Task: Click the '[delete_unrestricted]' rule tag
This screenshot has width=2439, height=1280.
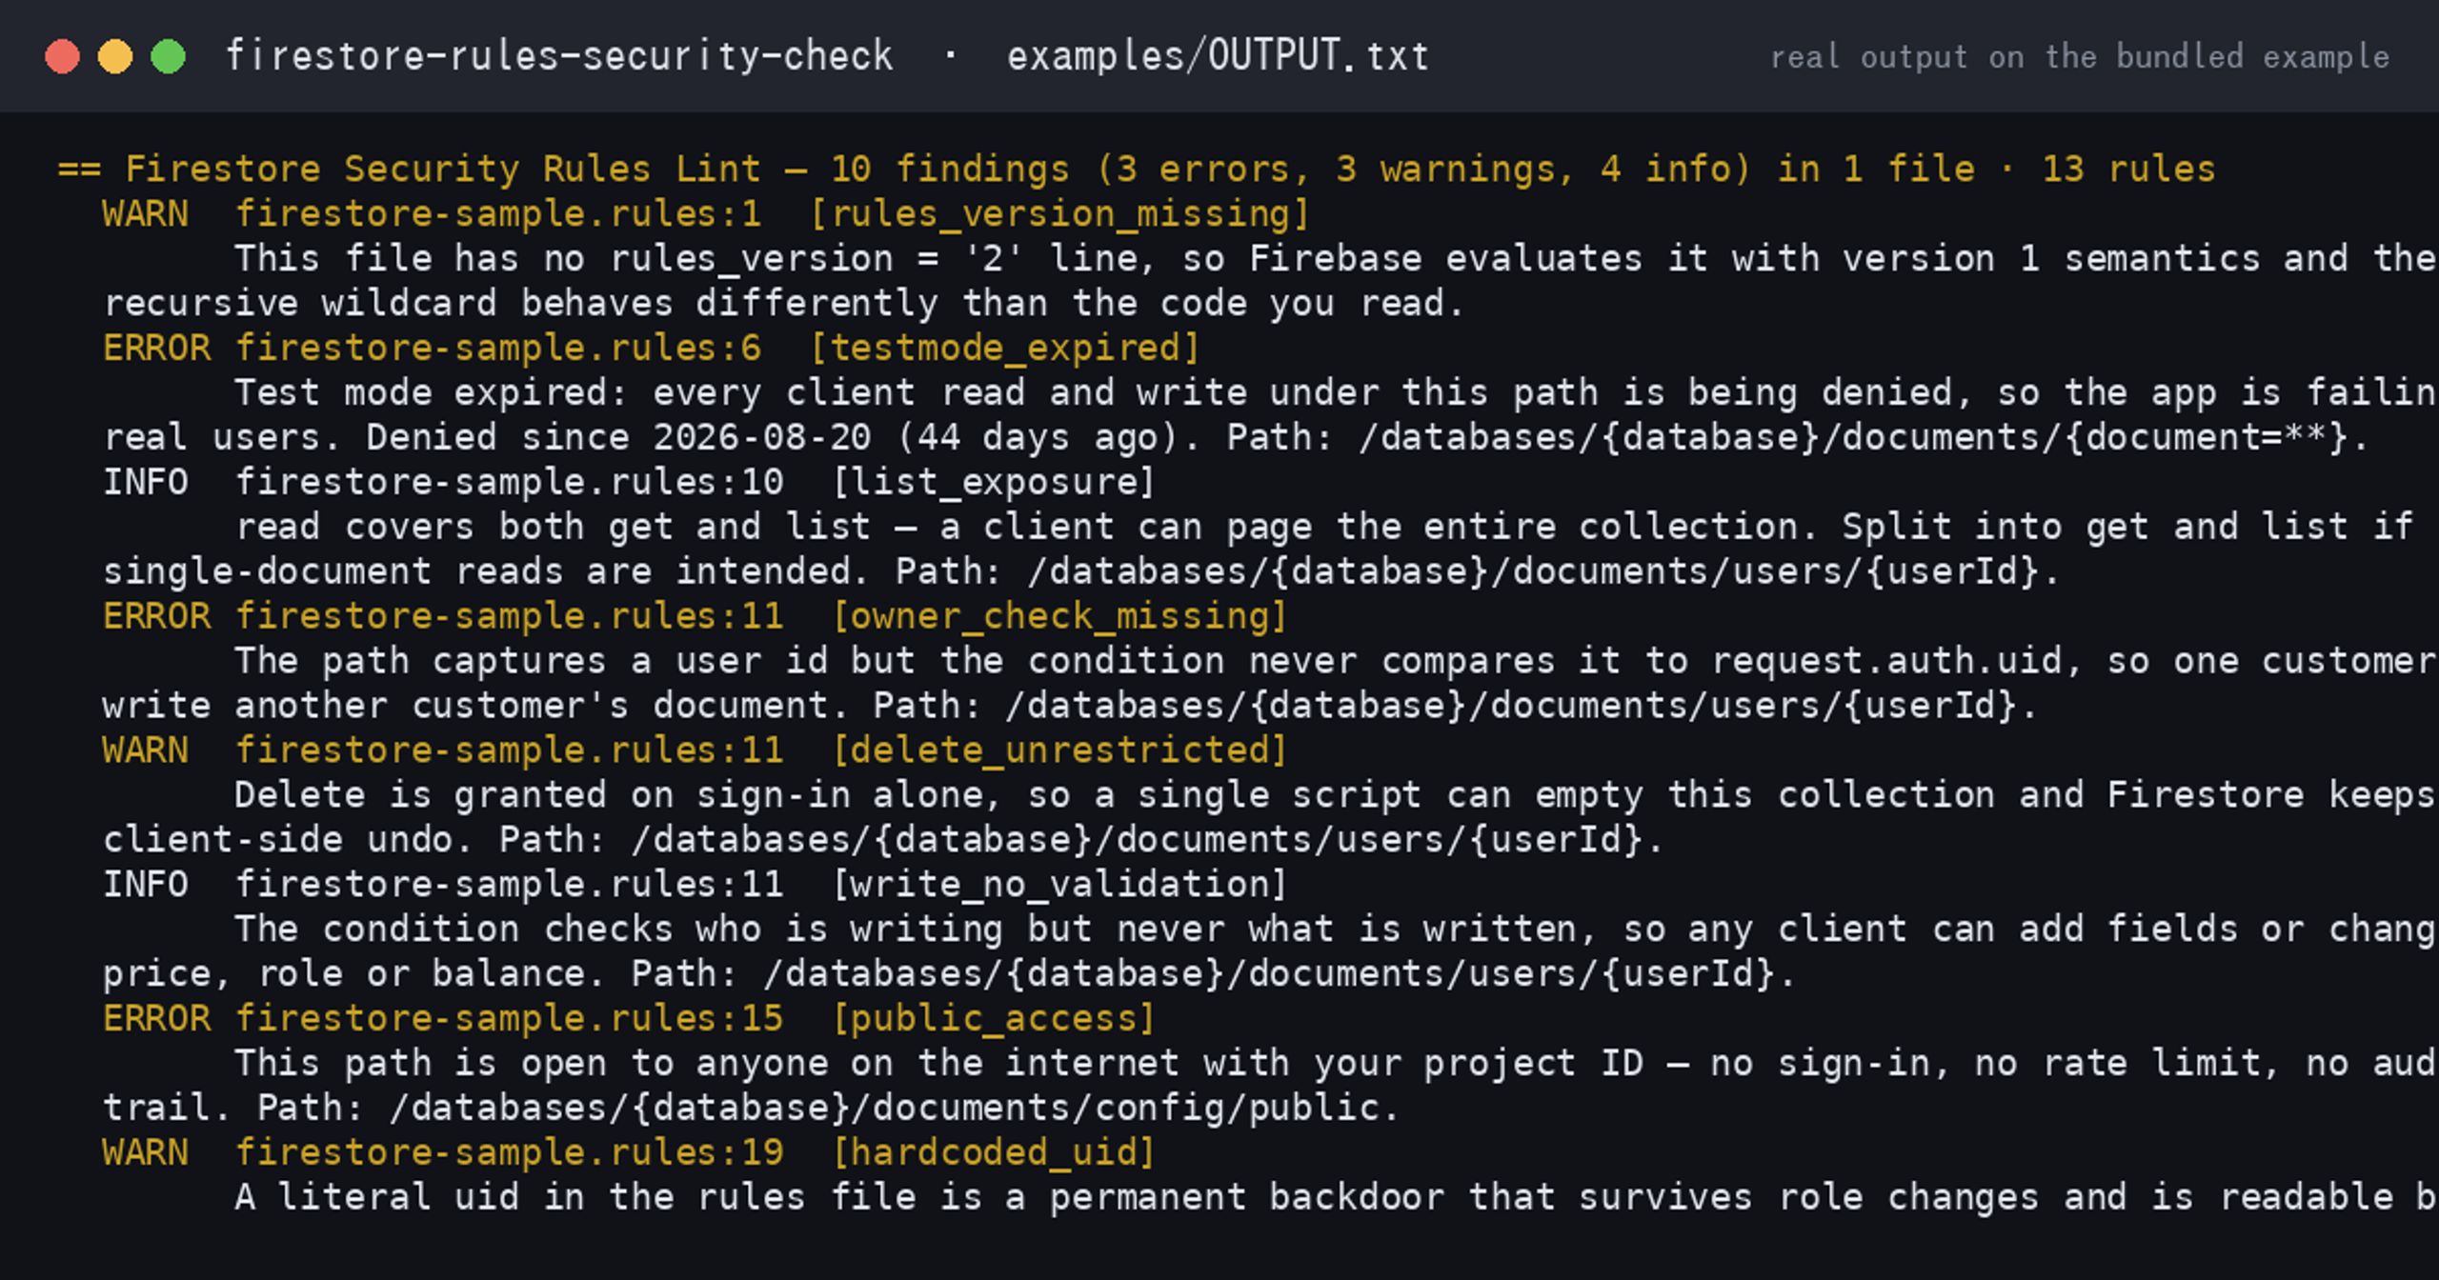Action: (x=1059, y=751)
